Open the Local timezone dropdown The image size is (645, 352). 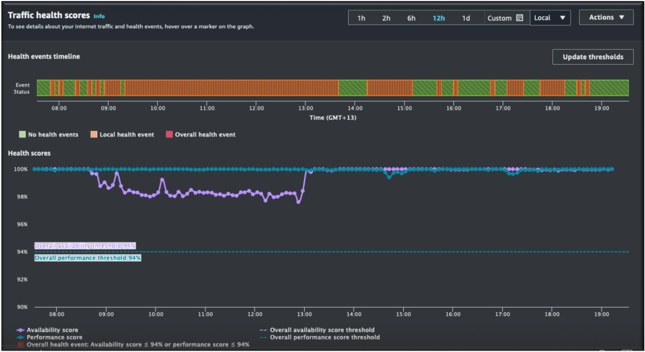[x=550, y=18]
